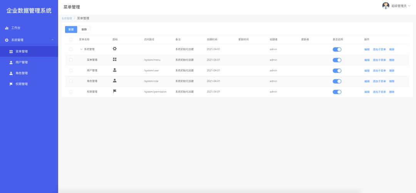Viewport: 416px width, 193px height.
Task: Click the flag icon in the /system/permission row
Action: (x=115, y=91)
